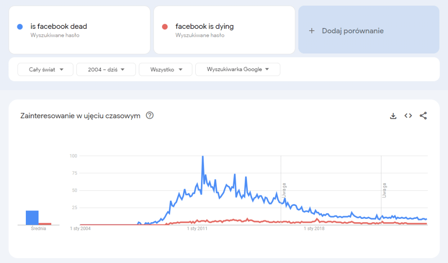Edit the 'facebook is dying' search term
Image resolution: width=448 pixels, height=263 pixels.
coord(205,27)
